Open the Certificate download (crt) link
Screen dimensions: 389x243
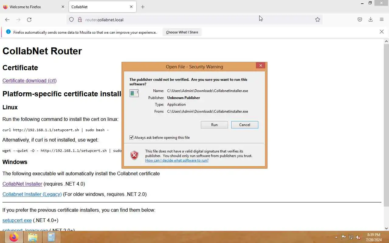click(29, 80)
